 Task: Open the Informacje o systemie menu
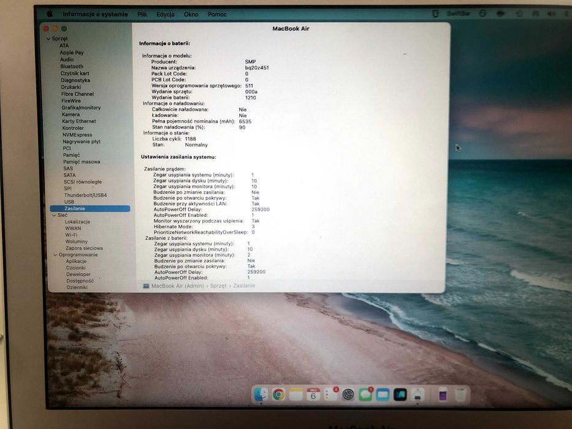coord(95,14)
